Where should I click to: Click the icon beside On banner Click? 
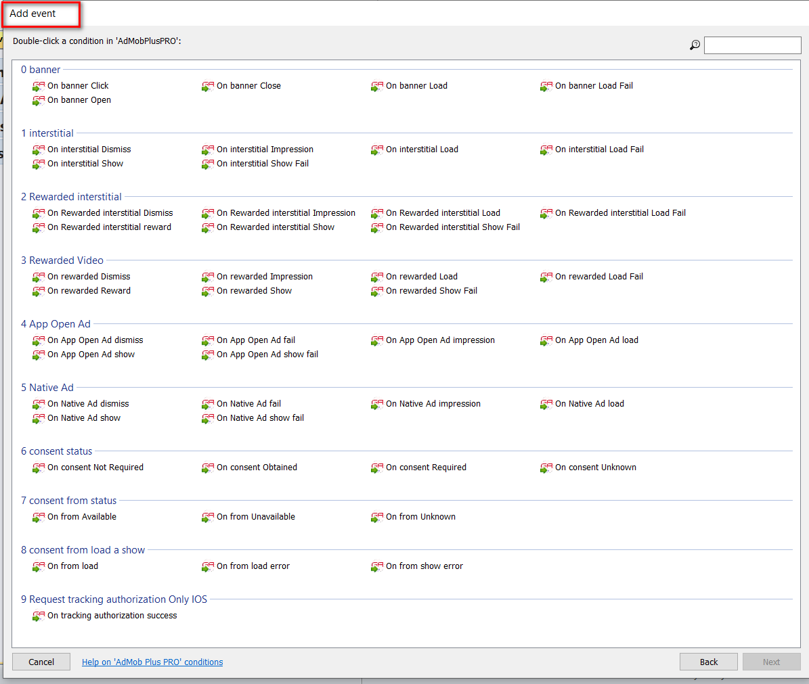tap(39, 87)
